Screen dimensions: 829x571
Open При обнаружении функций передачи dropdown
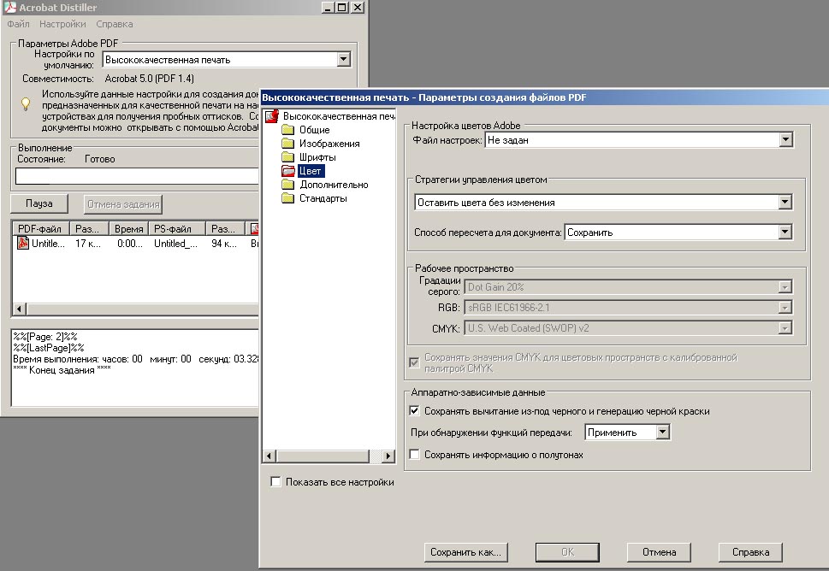point(662,432)
